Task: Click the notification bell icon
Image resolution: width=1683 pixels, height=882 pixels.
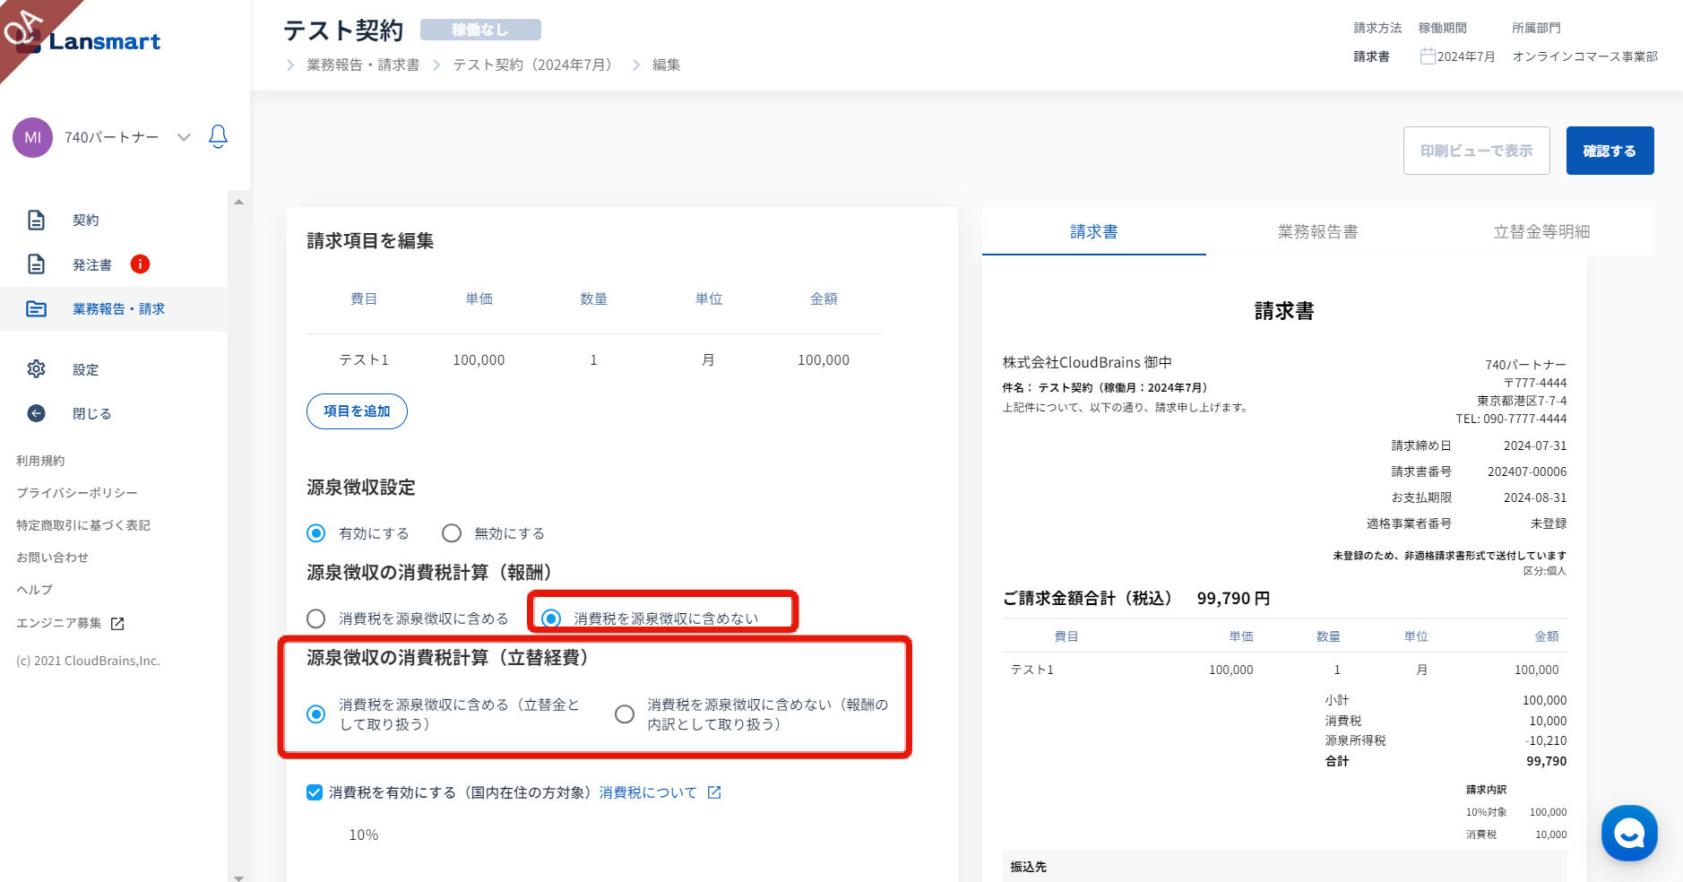Action: (x=218, y=136)
